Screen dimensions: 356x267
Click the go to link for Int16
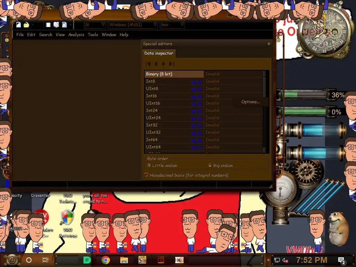(196, 96)
